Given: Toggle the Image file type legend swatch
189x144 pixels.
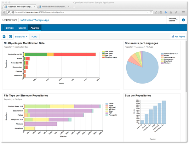Looking at the screenshot, I should pos(107,106).
